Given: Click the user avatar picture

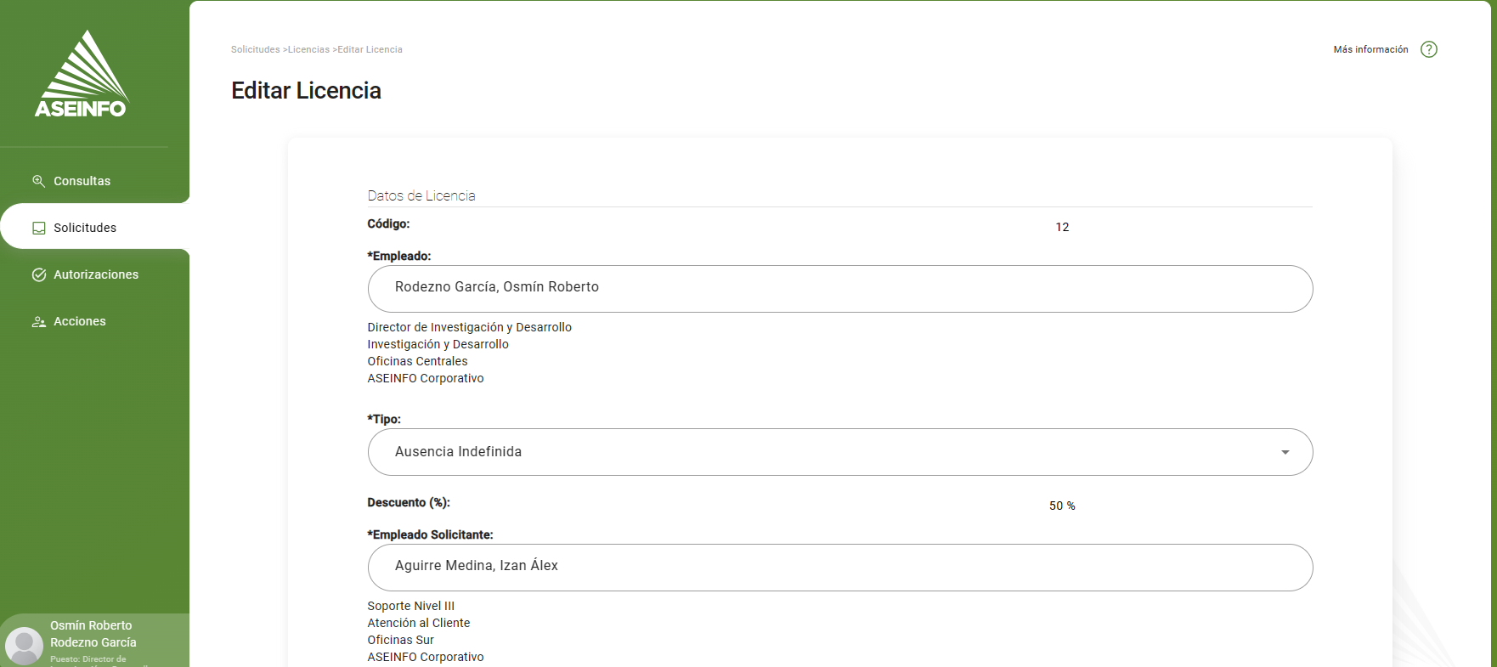Looking at the screenshot, I should click(x=24, y=646).
